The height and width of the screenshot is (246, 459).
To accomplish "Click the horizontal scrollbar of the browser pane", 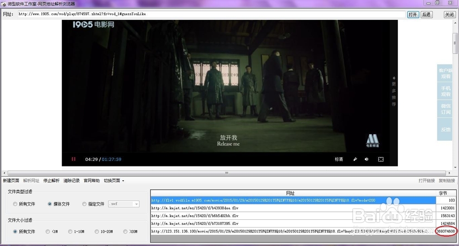I will [227, 173].
